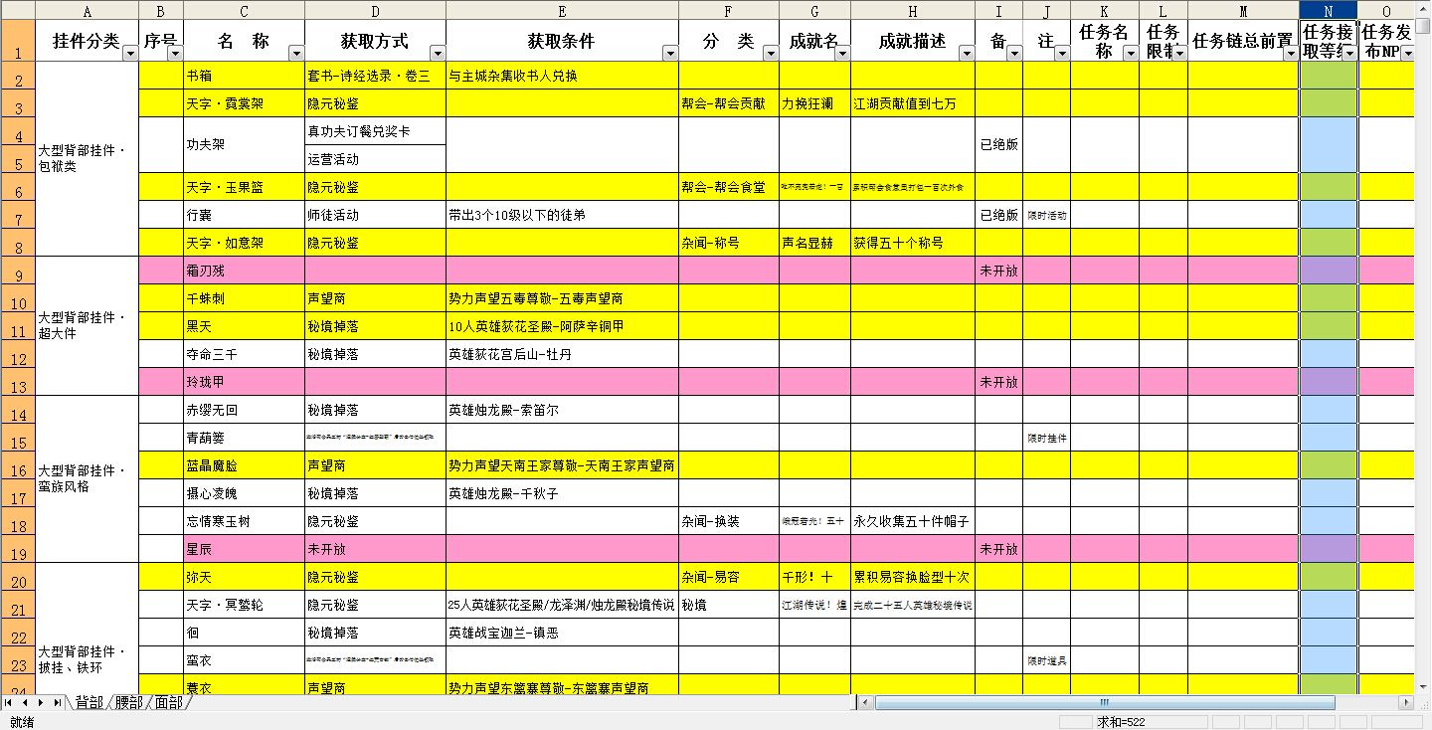The height and width of the screenshot is (730, 1432).
Task: Select the 声名显赫 cell
Action: pyautogui.click(x=814, y=243)
